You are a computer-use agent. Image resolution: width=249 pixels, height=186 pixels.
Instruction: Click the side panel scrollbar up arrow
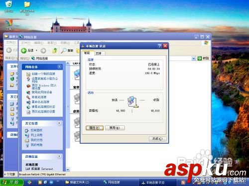click(x=68, y=63)
